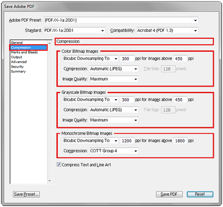The image size is (223, 207).
Task: View the Summary section
Action: click(18, 72)
